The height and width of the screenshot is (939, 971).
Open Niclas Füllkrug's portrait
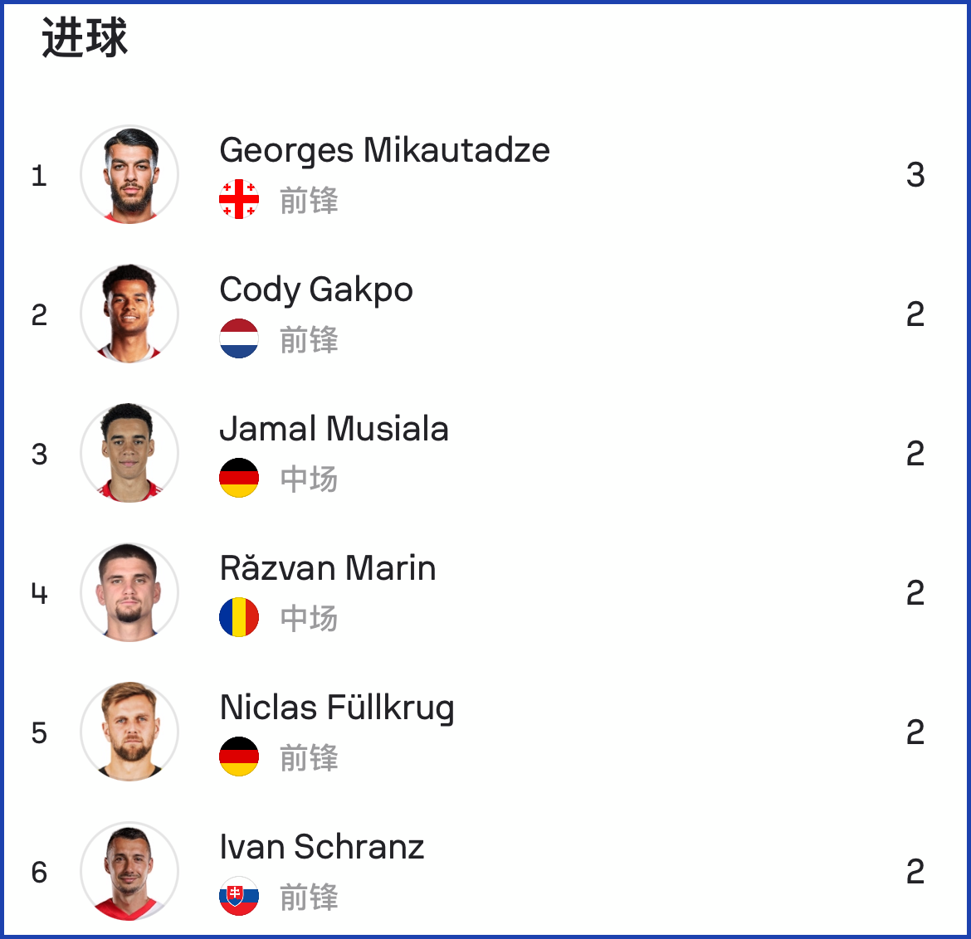tap(129, 732)
